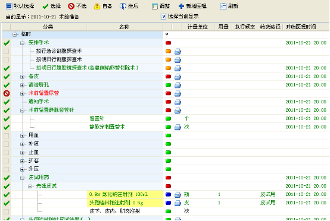Click red status marker in 先锋皮试 row
The height and width of the screenshot is (221, 330).
pos(168,186)
